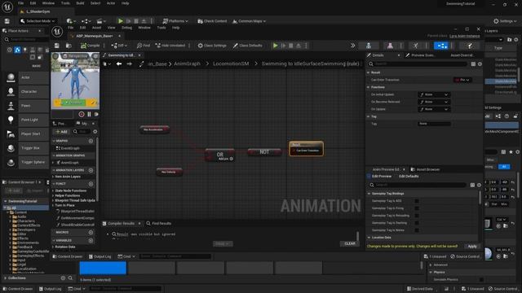The height and width of the screenshot is (293, 522).
Task: Open On Become Relevant function dropdown
Action: click(x=434, y=102)
